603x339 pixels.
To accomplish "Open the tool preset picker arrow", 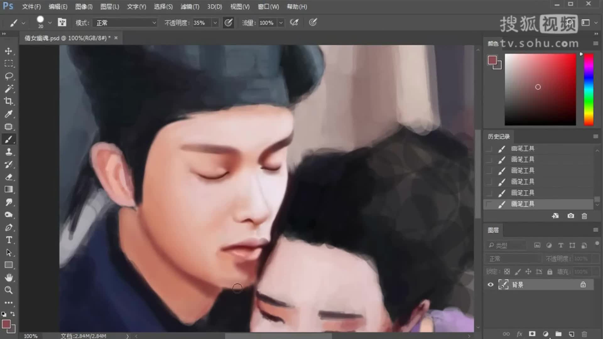I will click(23, 23).
